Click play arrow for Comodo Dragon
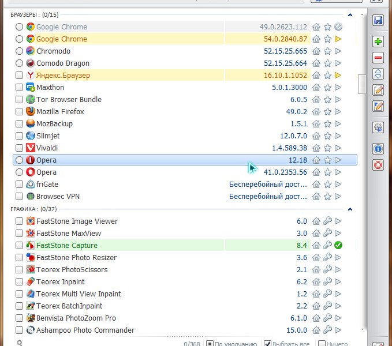This screenshot has height=346, width=392. (x=338, y=63)
